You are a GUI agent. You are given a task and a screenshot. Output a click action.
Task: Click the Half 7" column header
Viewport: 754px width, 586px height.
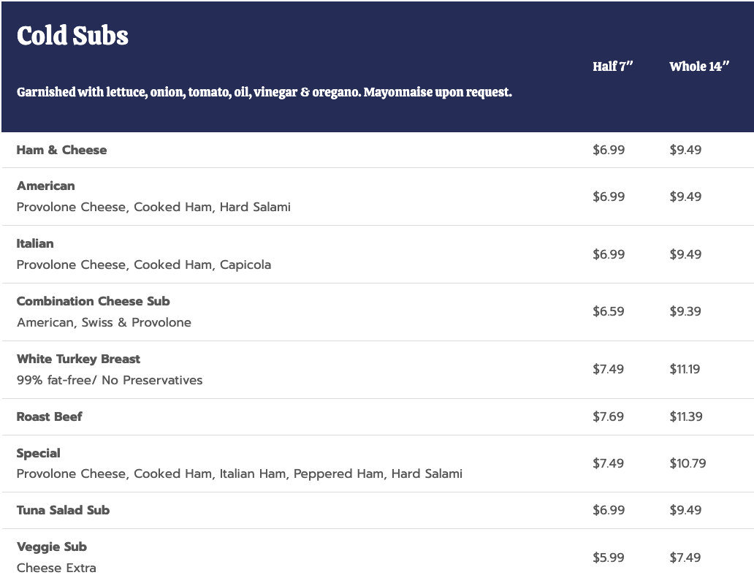(612, 66)
